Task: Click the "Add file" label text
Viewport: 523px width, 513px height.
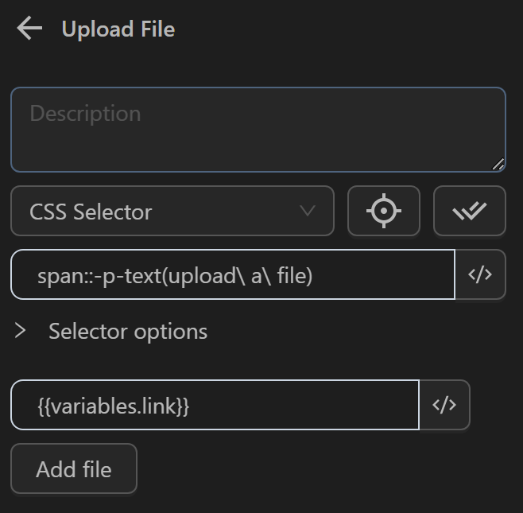Action: [x=73, y=469]
